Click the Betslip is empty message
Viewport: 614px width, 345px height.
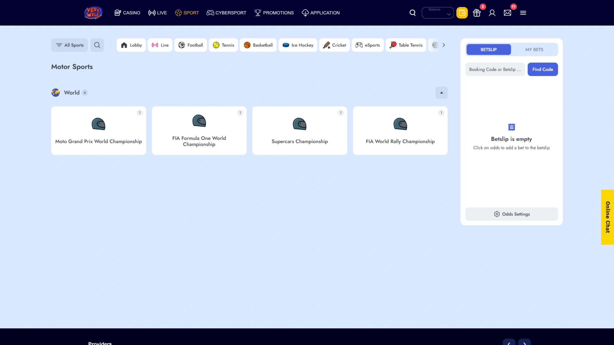[x=512, y=139]
